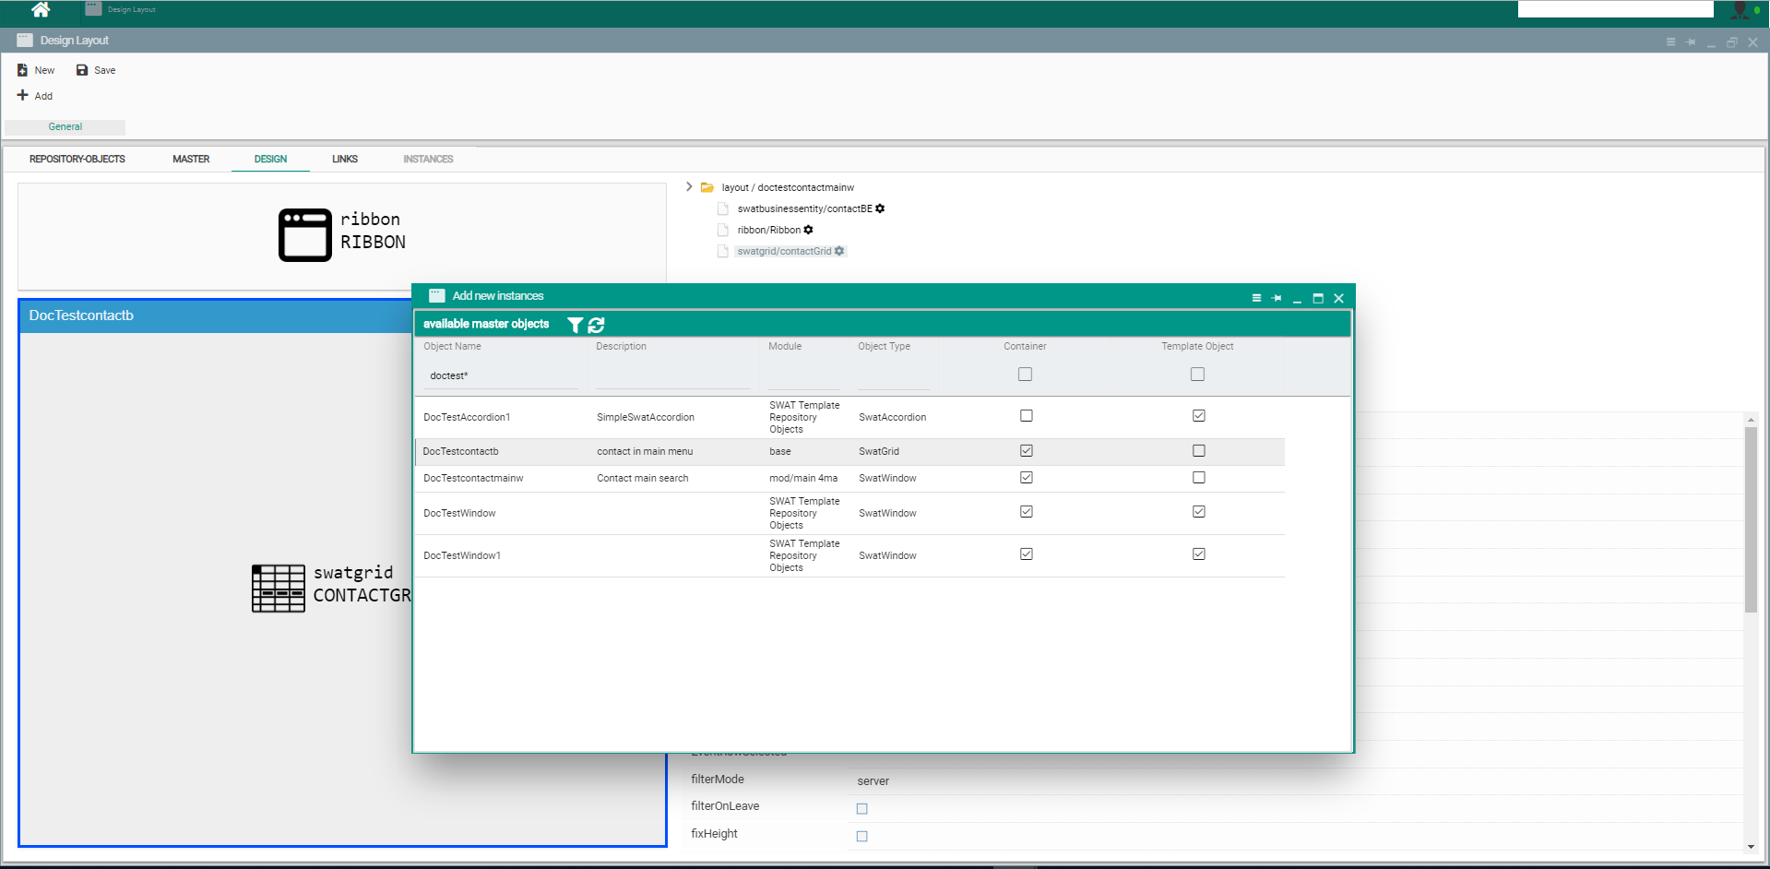Click file icon beside swatbusinessentity/contactBE
This screenshot has width=1770, height=869.
point(723,208)
